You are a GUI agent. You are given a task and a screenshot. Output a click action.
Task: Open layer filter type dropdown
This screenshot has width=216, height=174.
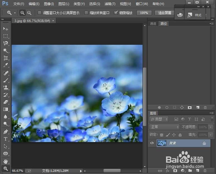click(159, 119)
